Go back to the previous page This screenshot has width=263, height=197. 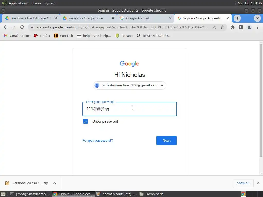click(x=6, y=27)
